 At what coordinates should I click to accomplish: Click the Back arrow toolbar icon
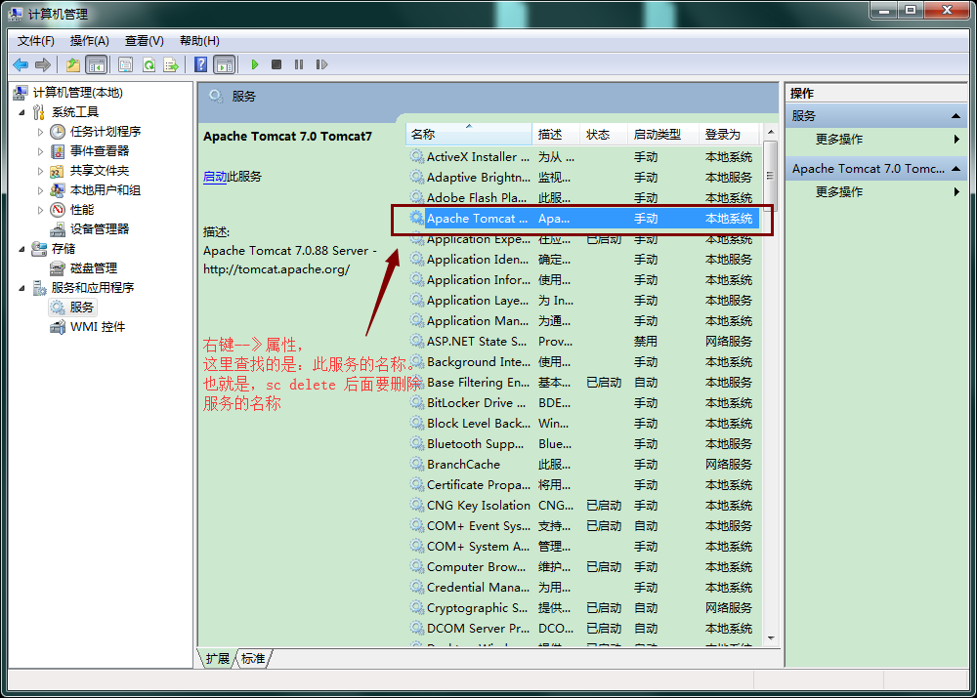pos(21,64)
